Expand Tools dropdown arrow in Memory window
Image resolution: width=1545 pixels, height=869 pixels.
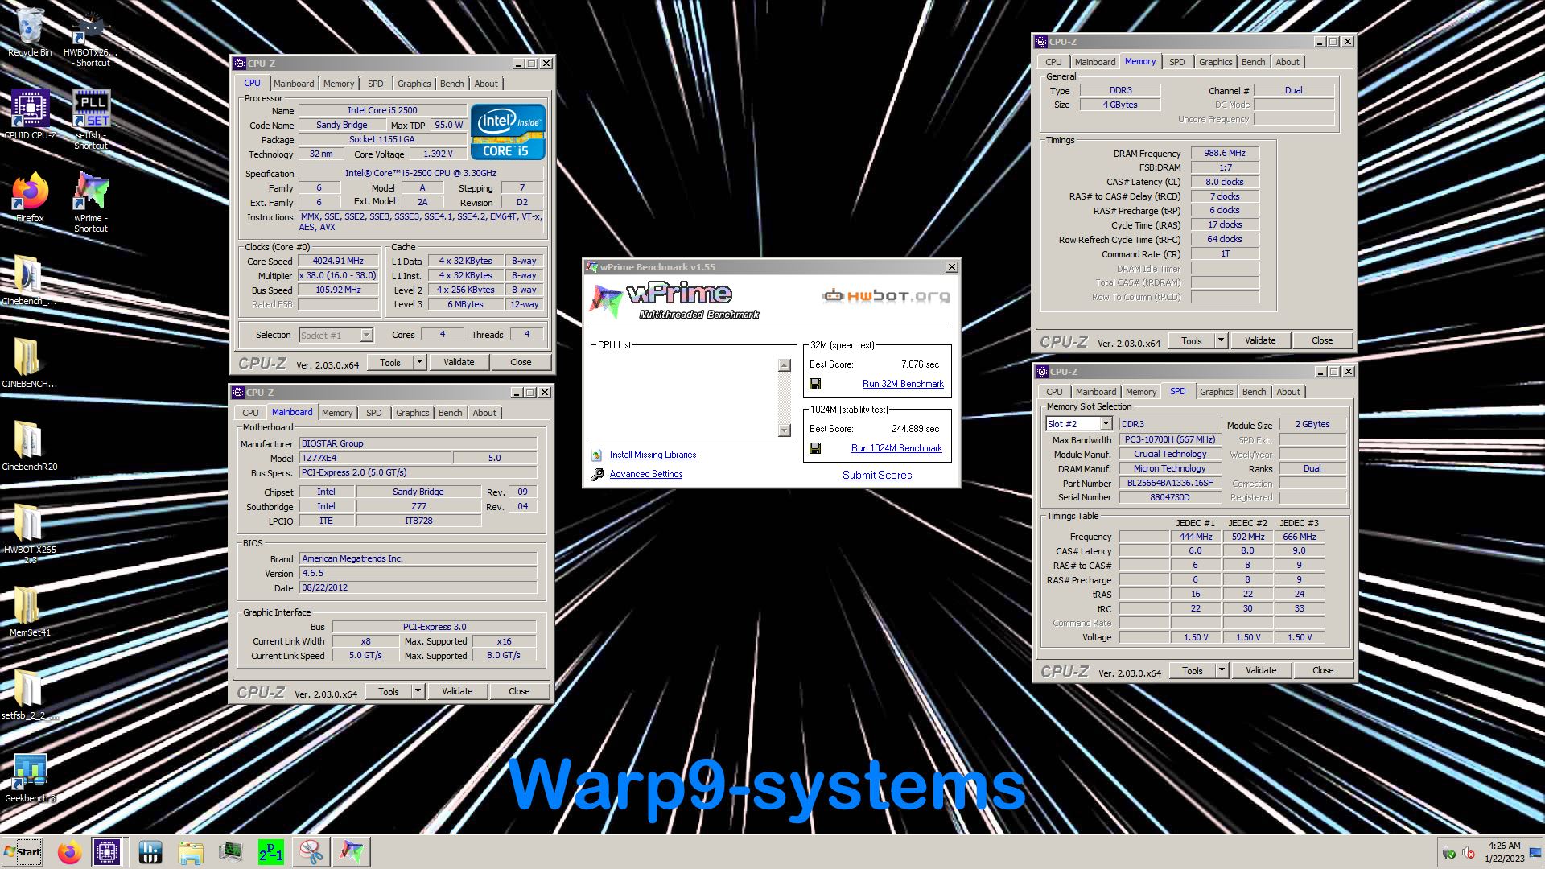pyautogui.click(x=1221, y=341)
